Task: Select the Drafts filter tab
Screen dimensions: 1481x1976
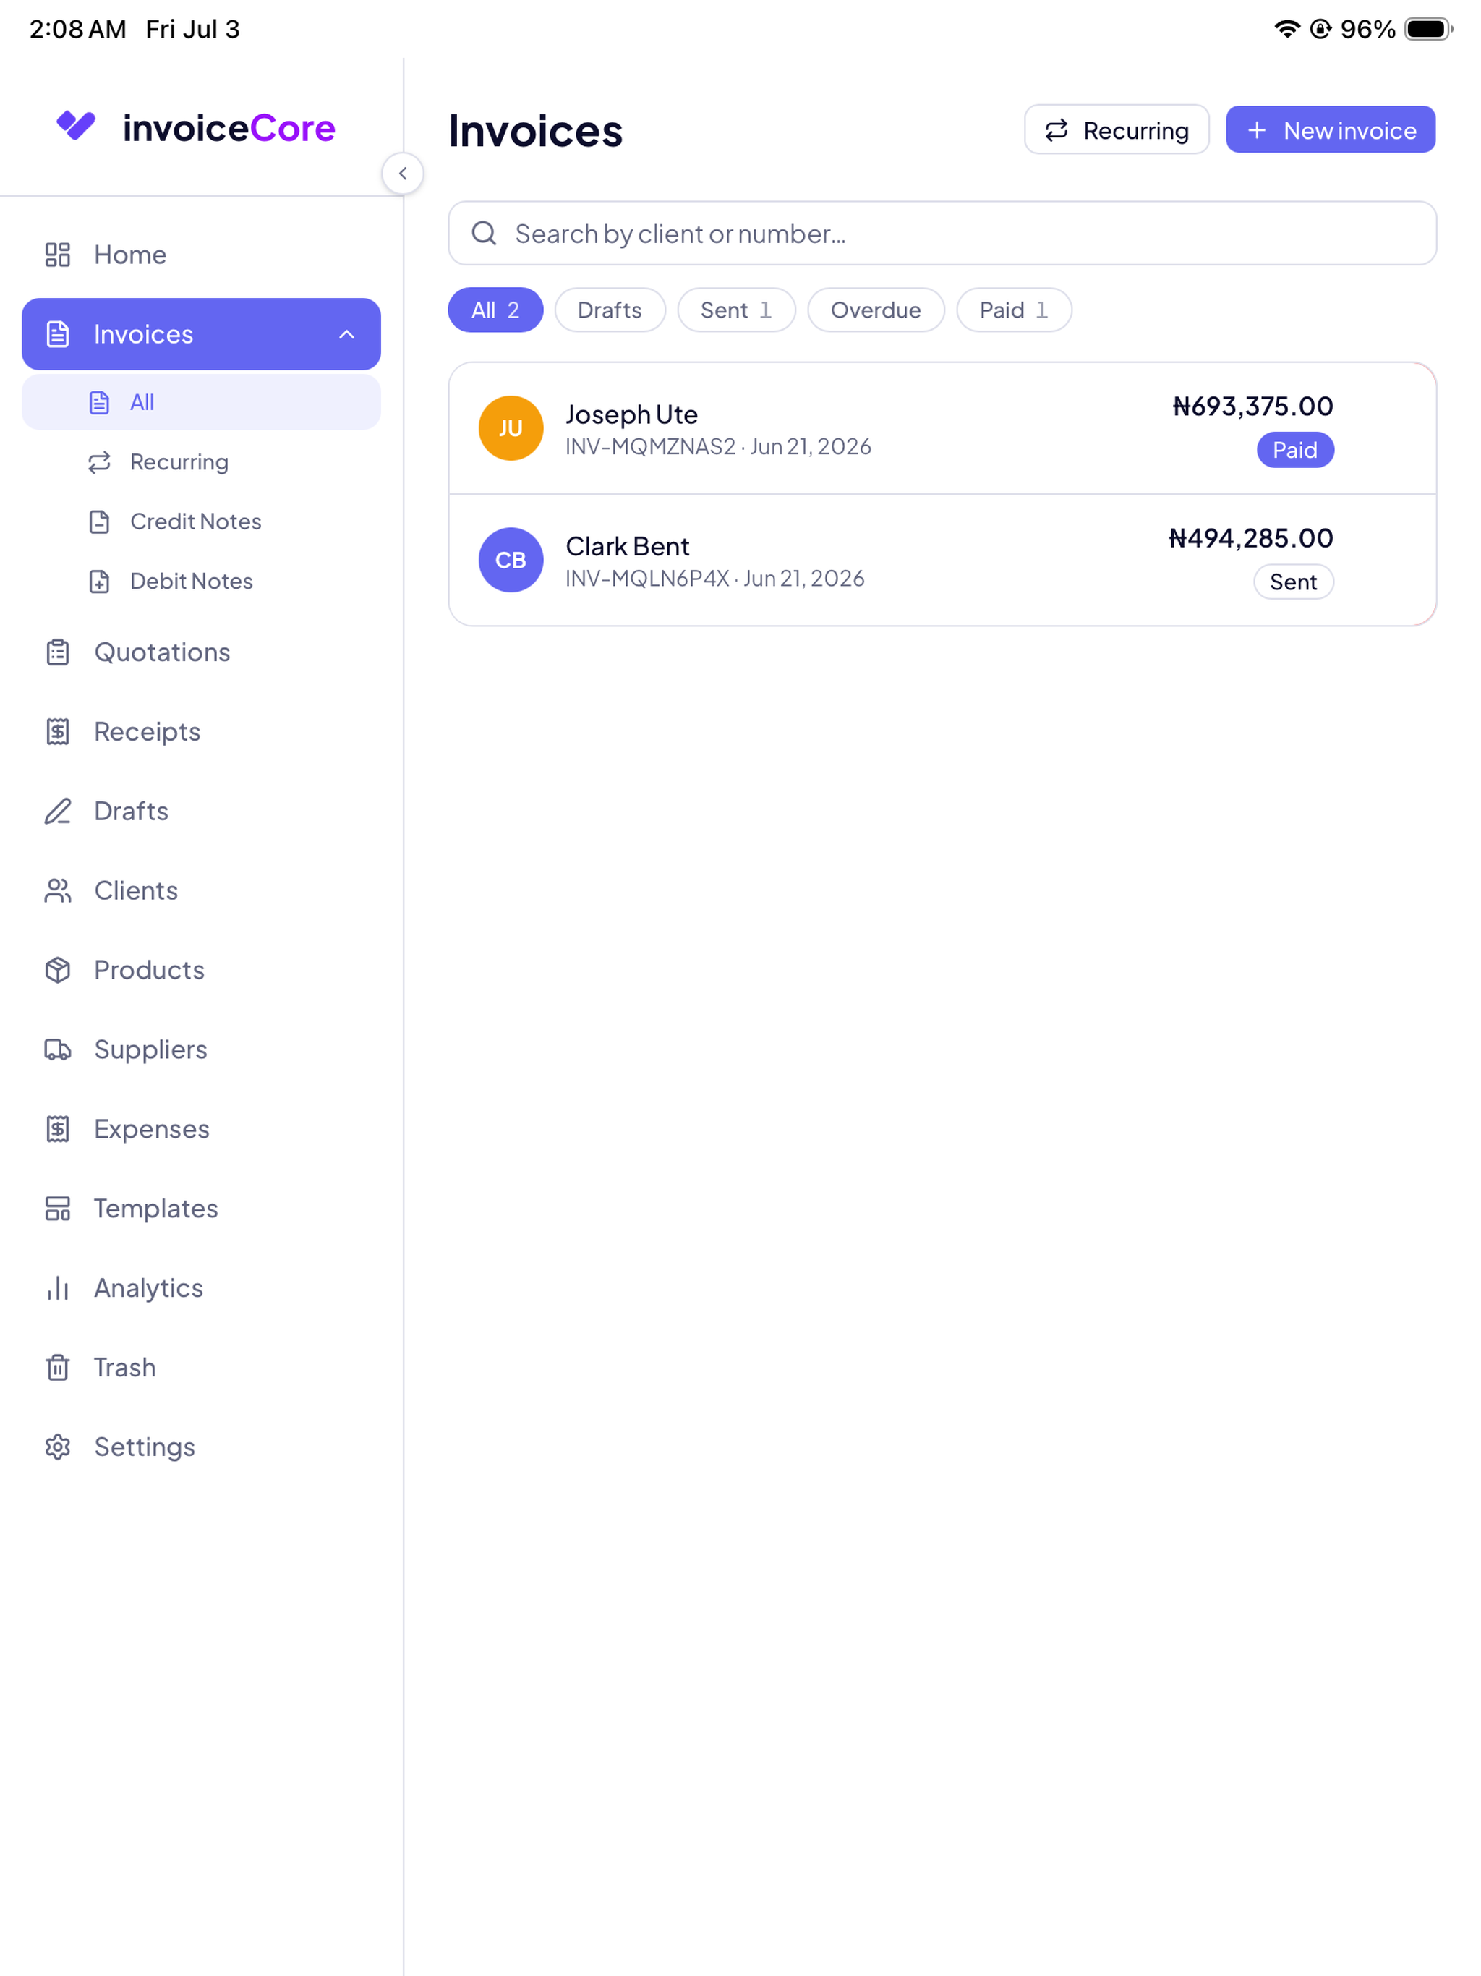Action: coord(610,310)
